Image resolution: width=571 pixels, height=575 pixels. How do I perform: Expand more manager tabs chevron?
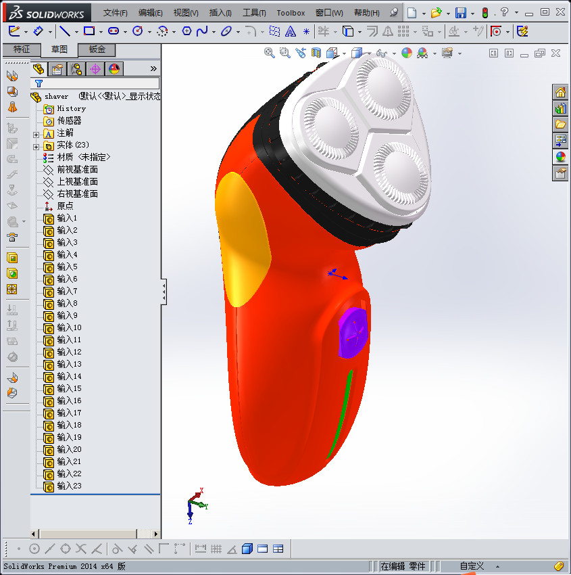[153, 68]
